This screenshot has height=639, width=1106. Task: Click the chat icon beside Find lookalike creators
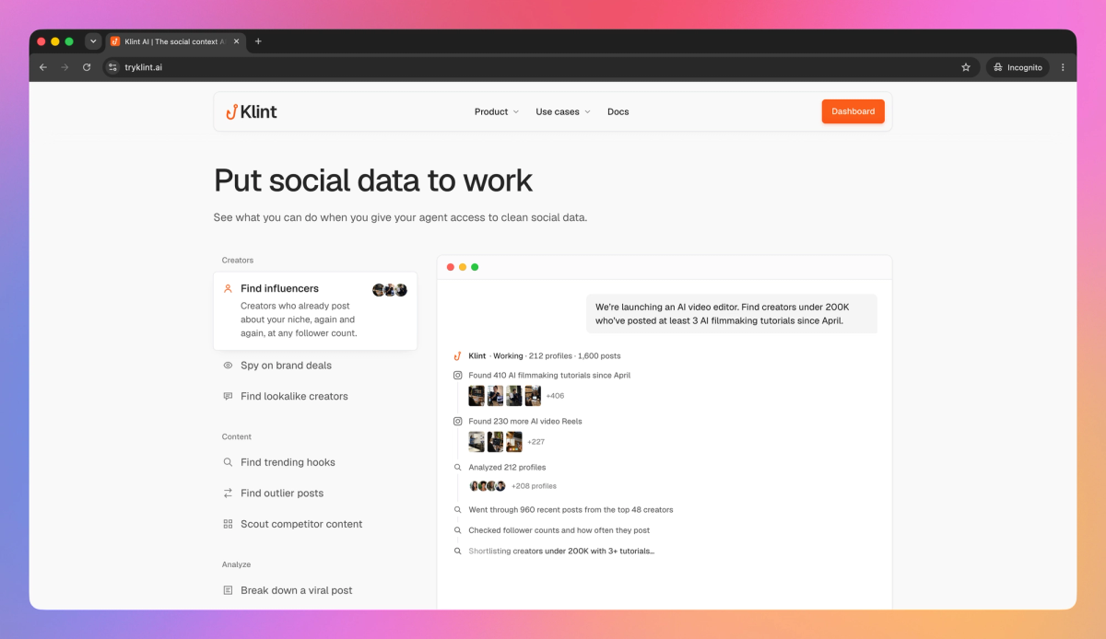point(228,396)
